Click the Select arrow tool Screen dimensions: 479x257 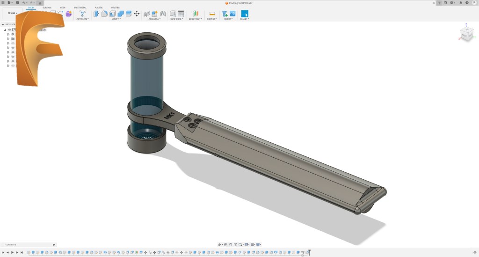[x=245, y=14]
